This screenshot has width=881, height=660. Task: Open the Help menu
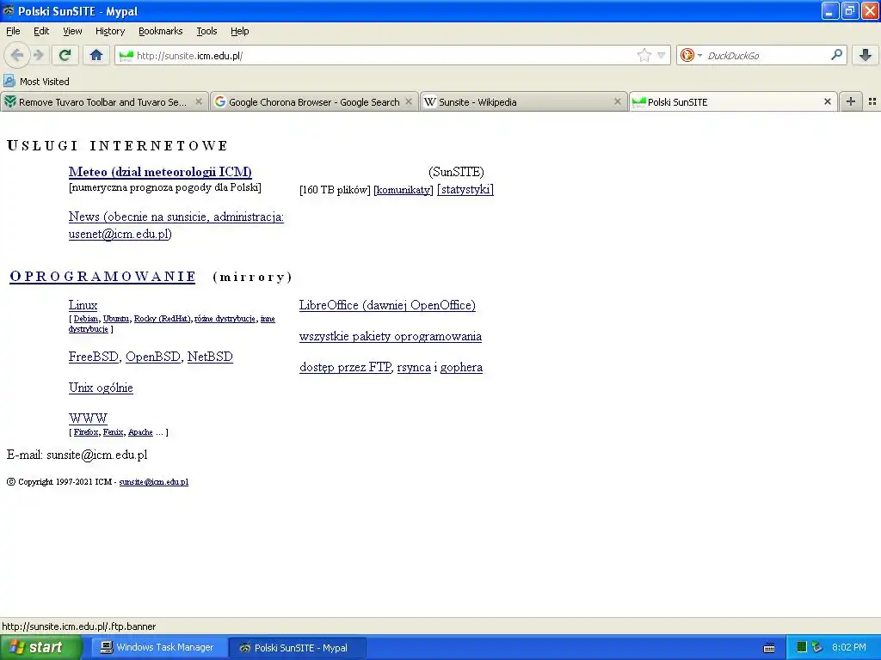[239, 31]
